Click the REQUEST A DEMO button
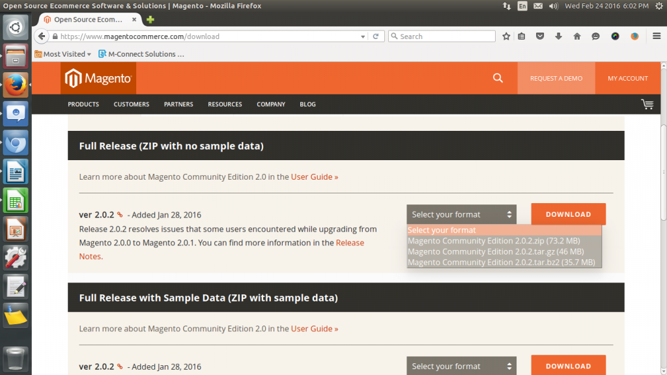This screenshot has width=667, height=375. [556, 78]
